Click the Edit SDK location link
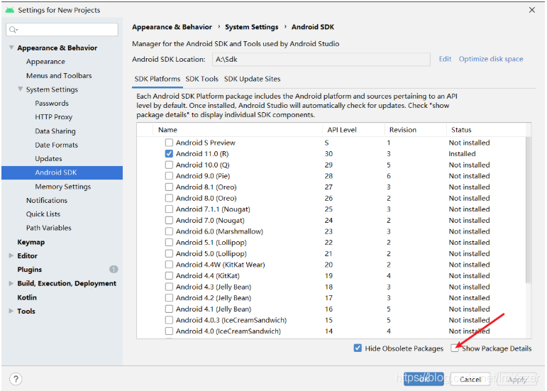The width and height of the screenshot is (547, 391). coord(445,59)
